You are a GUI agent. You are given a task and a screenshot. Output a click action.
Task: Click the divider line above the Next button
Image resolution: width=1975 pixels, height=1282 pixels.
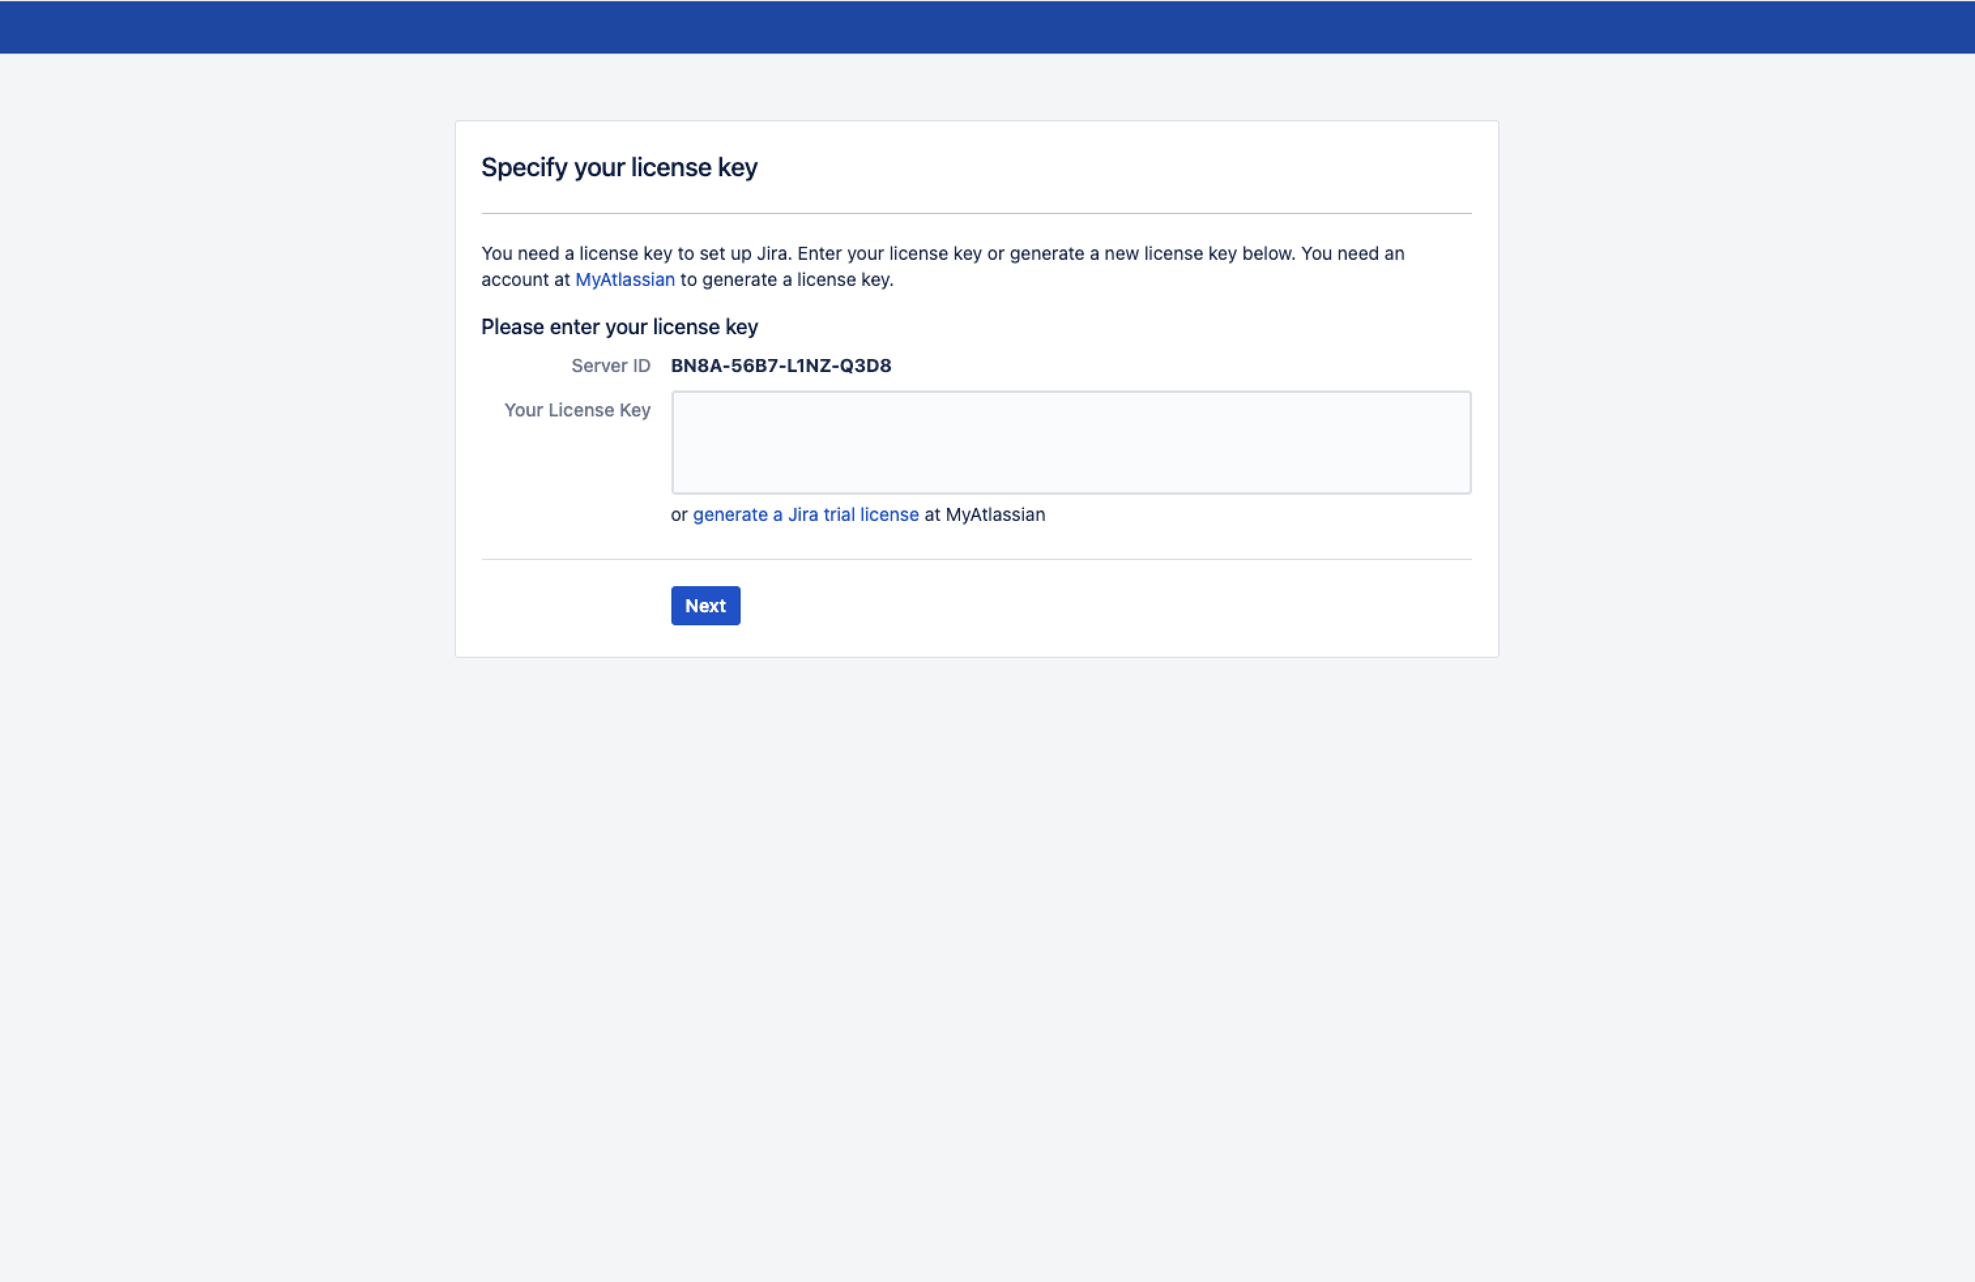(976, 559)
